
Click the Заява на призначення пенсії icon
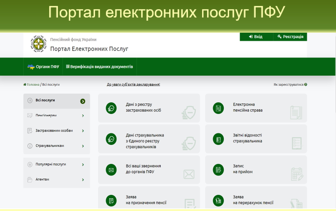pos(111,201)
